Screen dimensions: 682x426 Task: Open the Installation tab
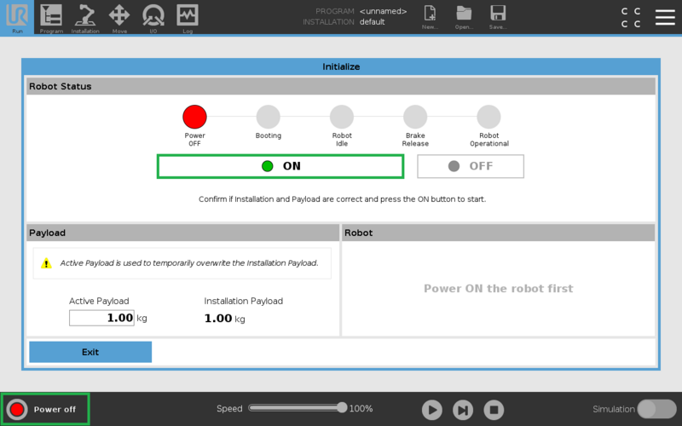pos(85,17)
